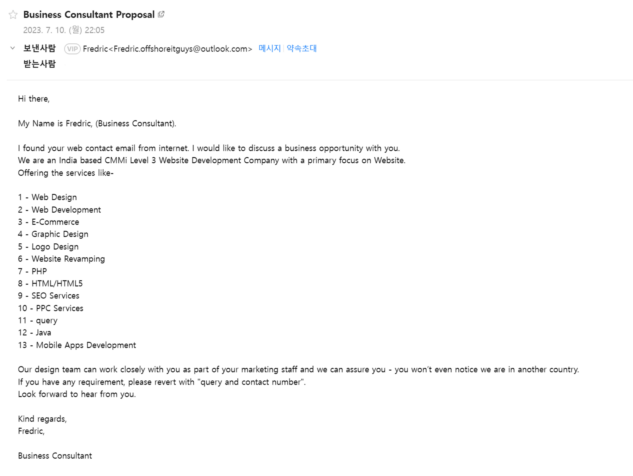Click the "1 - Web Design" list item
Viewport: 633px width, 476px height.
click(x=47, y=197)
